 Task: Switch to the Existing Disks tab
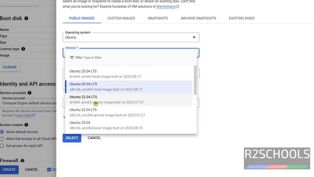(242, 18)
